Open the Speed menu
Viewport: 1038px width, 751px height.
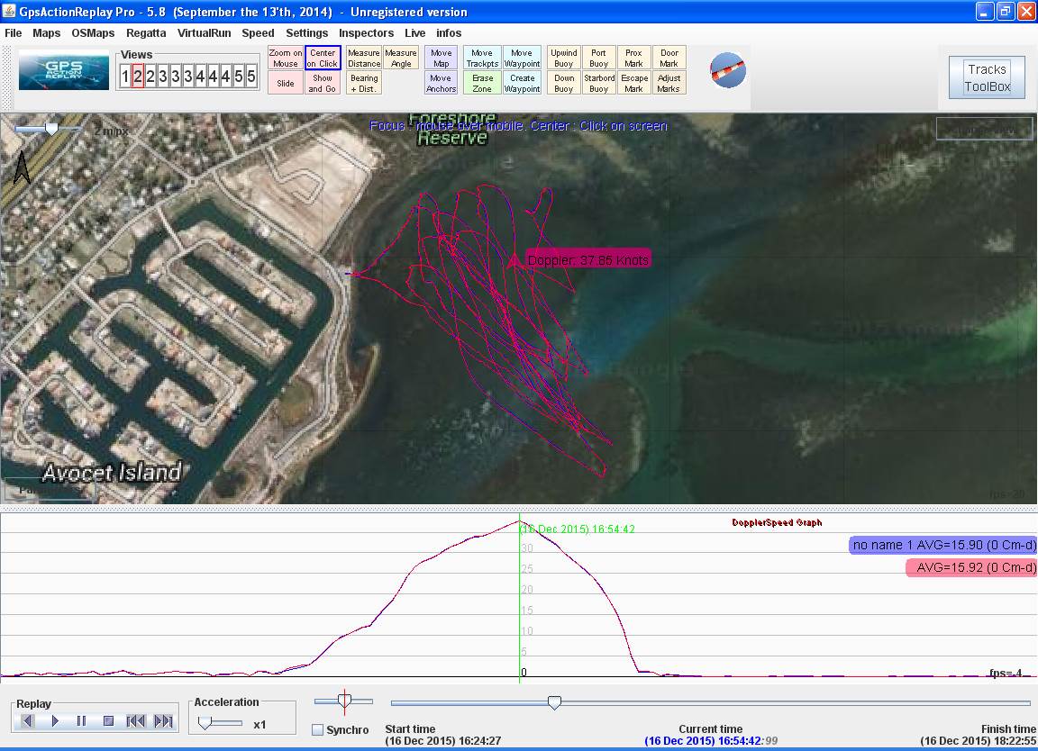coord(258,33)
